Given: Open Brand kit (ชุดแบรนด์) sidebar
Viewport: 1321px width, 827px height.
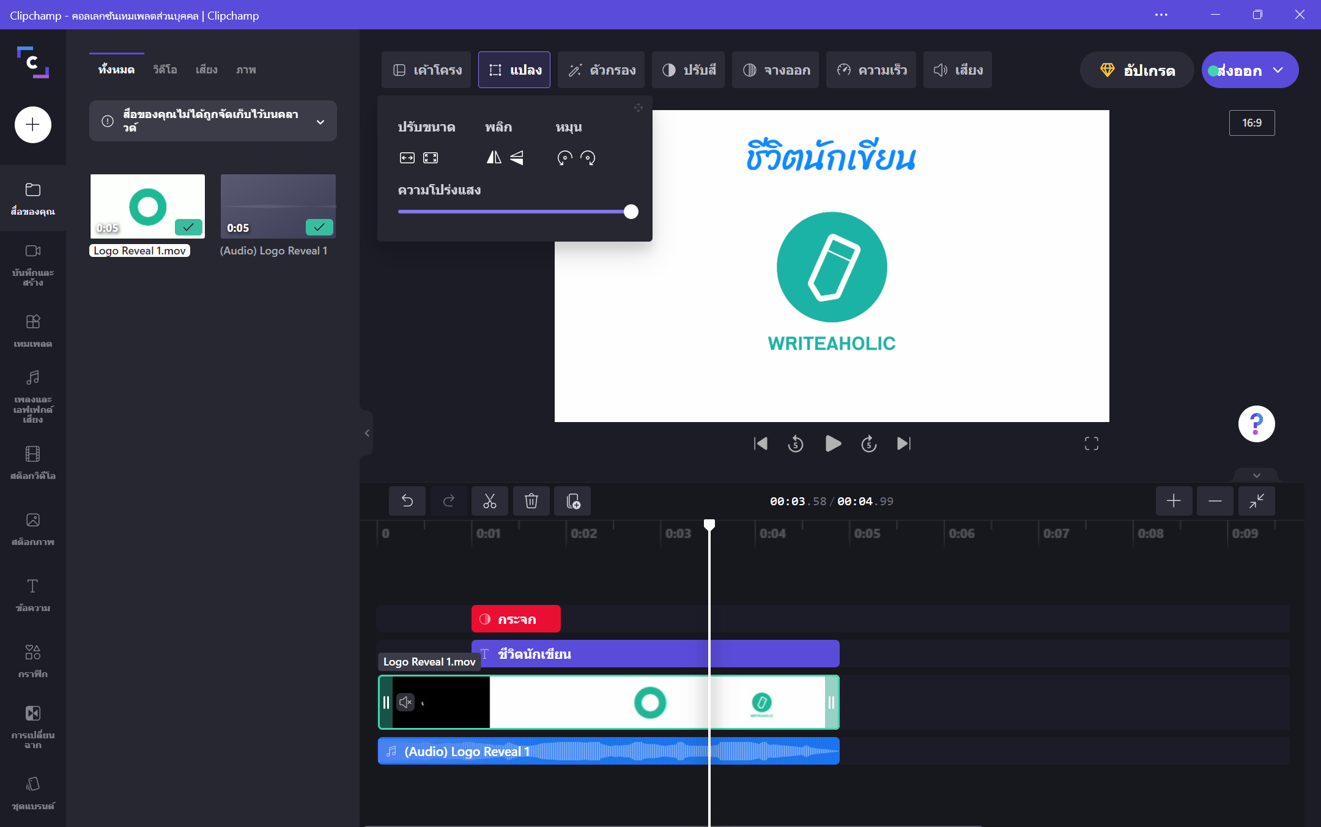Looking at the screenshot, I should pyautogui.click(x=33, y=793).
